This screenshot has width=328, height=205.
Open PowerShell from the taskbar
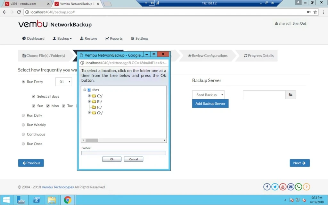(37, 200)
